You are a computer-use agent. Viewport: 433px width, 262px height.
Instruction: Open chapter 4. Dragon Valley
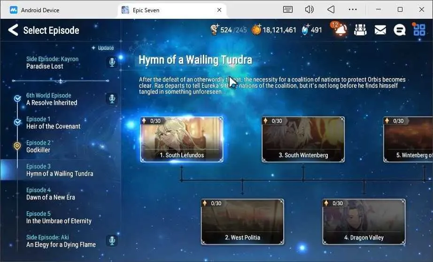(x=364, y=222)
